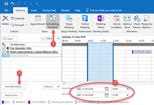
Task: Open the End time calendar picker
Action: pyautogui.click(x=106, y=95)
